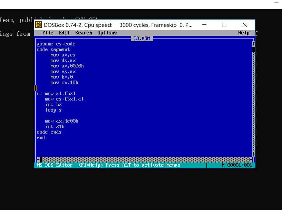Click the 'mov ax,0020h' line
282x210 pixels.
point(67,66)
